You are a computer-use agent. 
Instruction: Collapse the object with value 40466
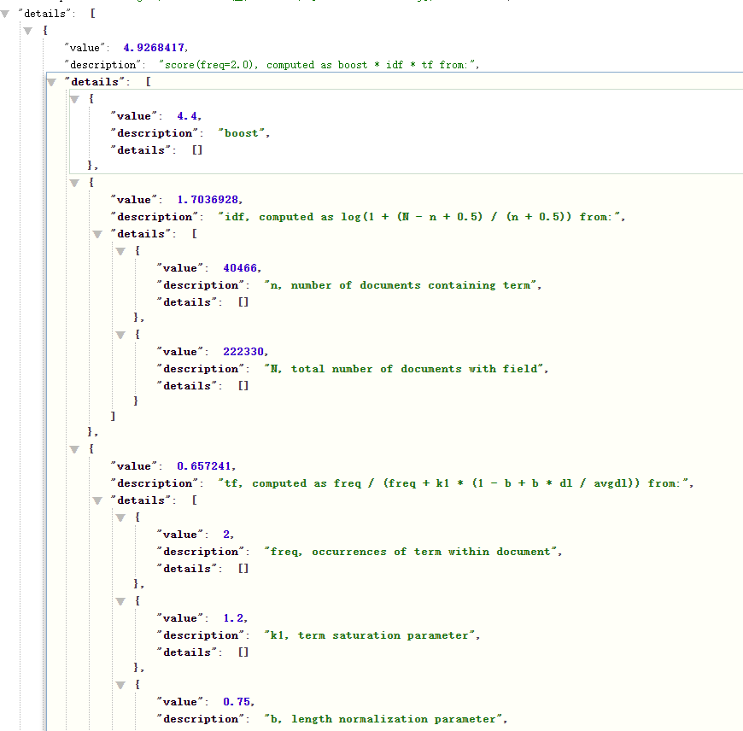tap(120, 251)
